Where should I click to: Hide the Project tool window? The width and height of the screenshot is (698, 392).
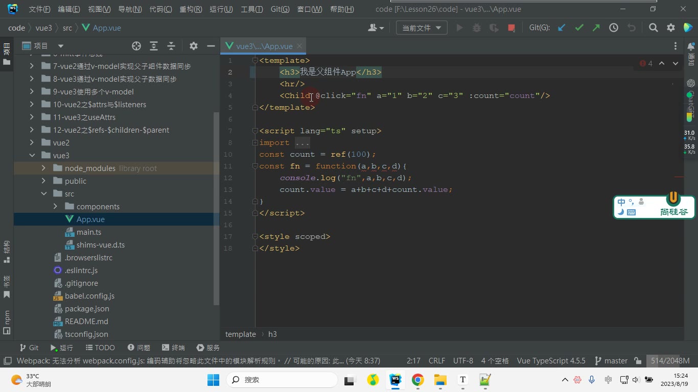click(x=211, y=46)
